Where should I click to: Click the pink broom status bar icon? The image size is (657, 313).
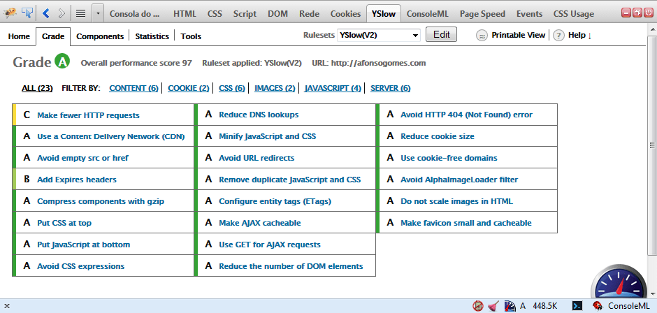click(x=493, y=306)
